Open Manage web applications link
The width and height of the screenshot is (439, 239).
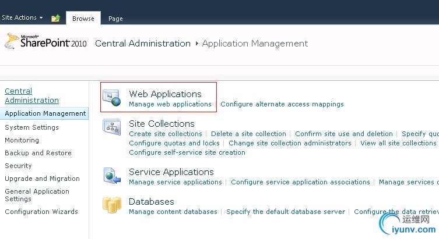[170, 104]
